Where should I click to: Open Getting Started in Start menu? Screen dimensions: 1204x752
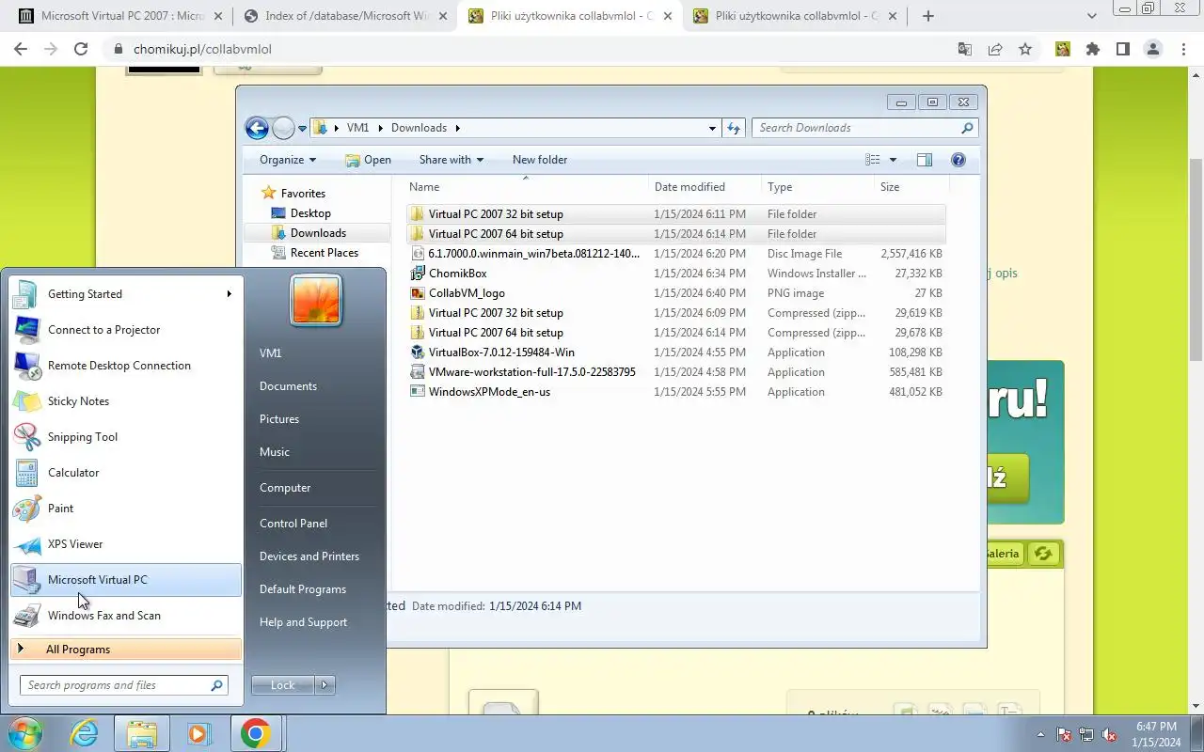tap(125, 294)
